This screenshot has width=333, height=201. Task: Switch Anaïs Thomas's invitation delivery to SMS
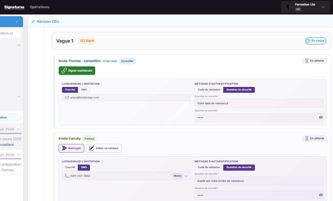point(84,90)
